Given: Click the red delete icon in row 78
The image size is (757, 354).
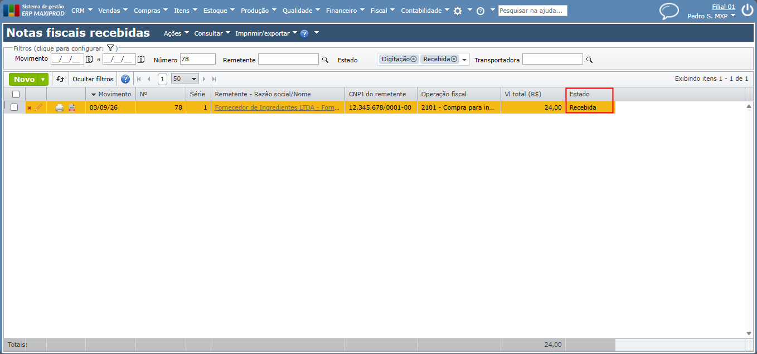Looking at the screenshot, I should click(x=30, y=108).
